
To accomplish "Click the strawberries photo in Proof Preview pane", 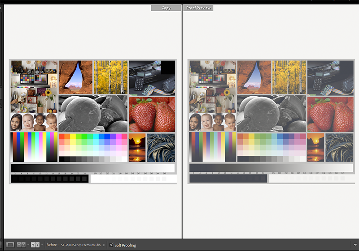I will tap(330, 114).
